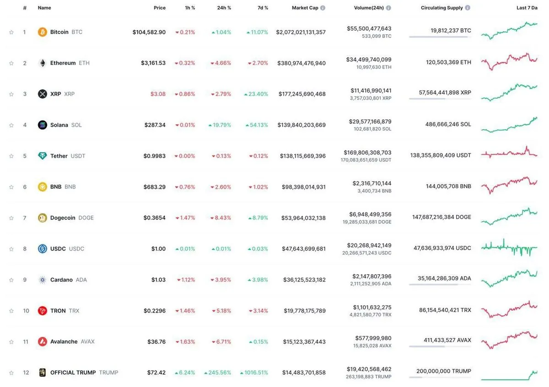The height and width of the screenshot is (387, 549).
Task: Sort by the Name column header
Action: [44, 8]
